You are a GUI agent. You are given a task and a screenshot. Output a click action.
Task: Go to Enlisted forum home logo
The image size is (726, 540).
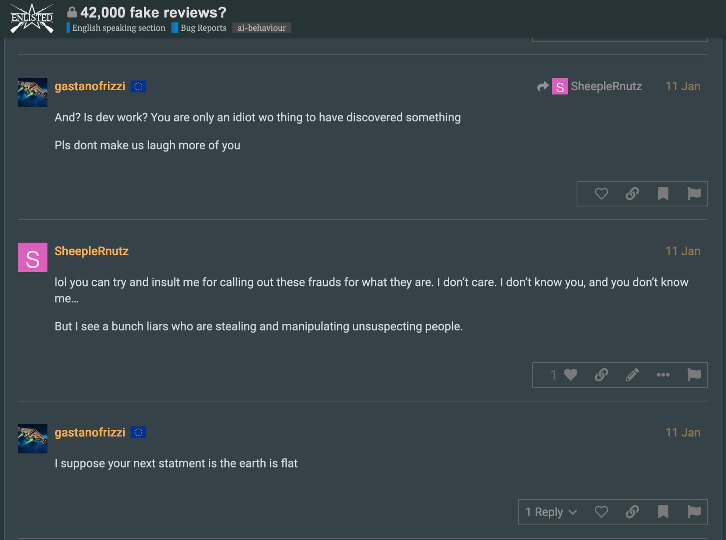tap(32, 18)
